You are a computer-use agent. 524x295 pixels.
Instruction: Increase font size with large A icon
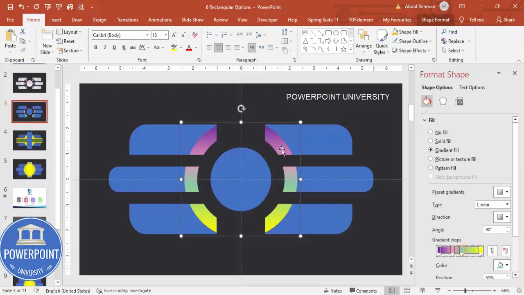[x=174, y=35]
